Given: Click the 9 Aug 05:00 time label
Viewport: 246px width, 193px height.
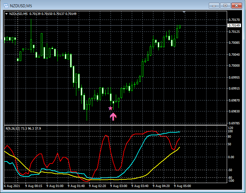Looking at the screenshot, I should click(183, 186).
